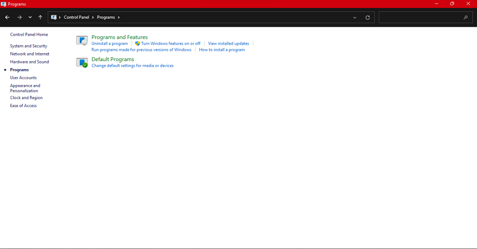Expand the chevron after Control Panel breadcrumb

tap(93, 18)
